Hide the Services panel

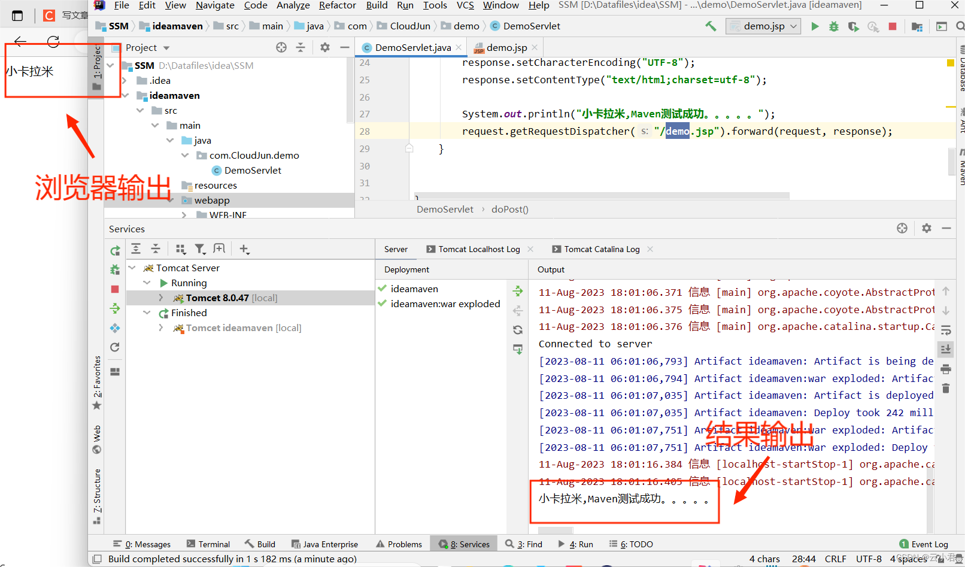946,228
